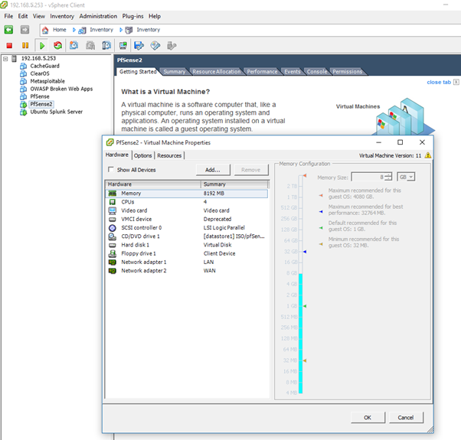
Task: Click the red Power Off toolbar icon
Action: pyautogui.click(x=9, y=45)
